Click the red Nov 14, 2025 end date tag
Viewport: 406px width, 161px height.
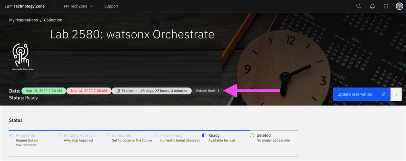click(89, 91)
